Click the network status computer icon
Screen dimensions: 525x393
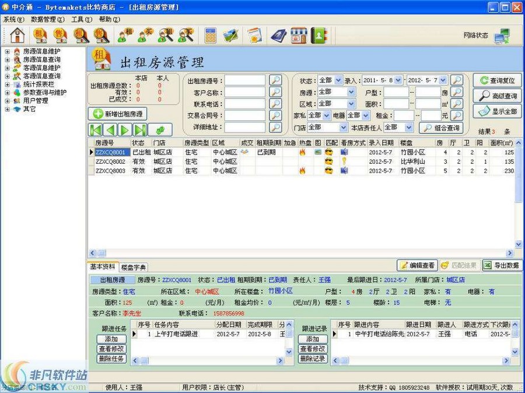point(500,36)
